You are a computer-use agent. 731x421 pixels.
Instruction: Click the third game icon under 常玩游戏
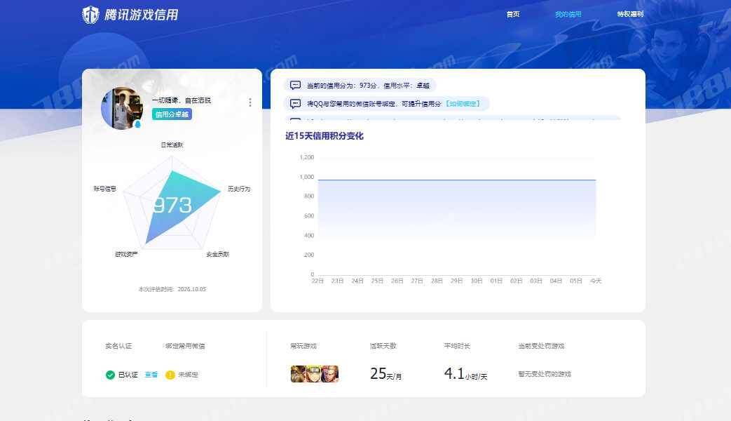tap(330, 374)
